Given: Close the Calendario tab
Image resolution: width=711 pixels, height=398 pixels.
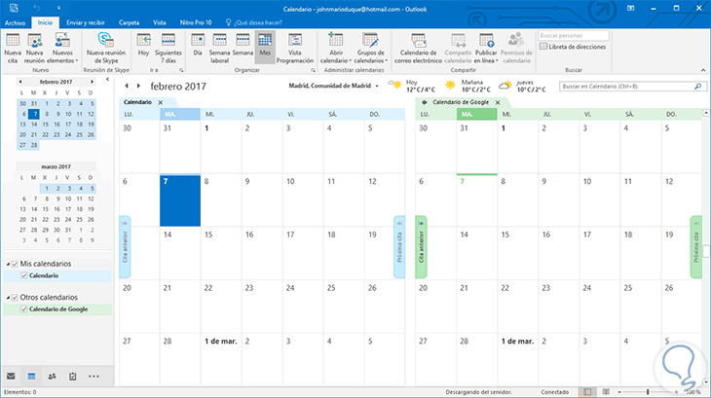Looking at the screenshot, I should (161, 102).
